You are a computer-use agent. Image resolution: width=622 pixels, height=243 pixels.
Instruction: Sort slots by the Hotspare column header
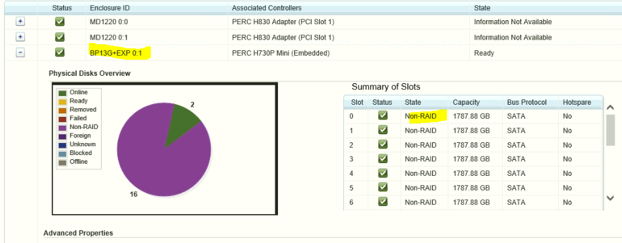coord(577,102)
